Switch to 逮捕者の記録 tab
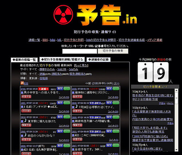Screen dimensions: 182x155 98,59
